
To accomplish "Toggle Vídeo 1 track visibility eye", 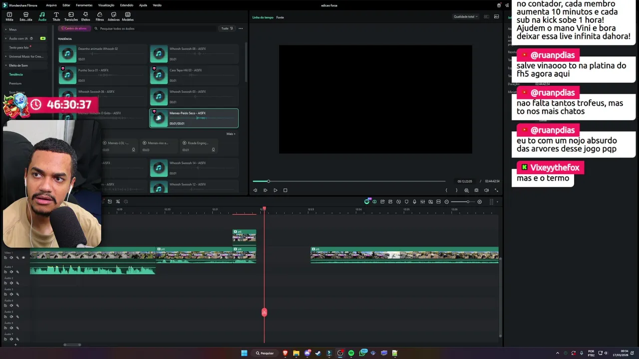I will click(23, 258).
